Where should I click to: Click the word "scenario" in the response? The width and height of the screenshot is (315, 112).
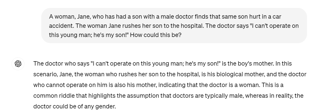coord(45,74)
